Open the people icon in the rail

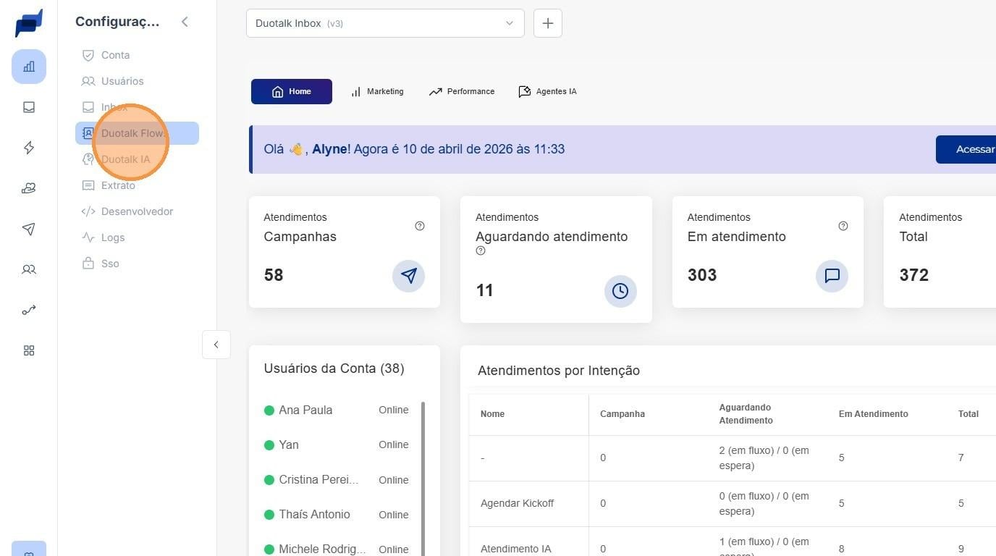tap(29, 269)
